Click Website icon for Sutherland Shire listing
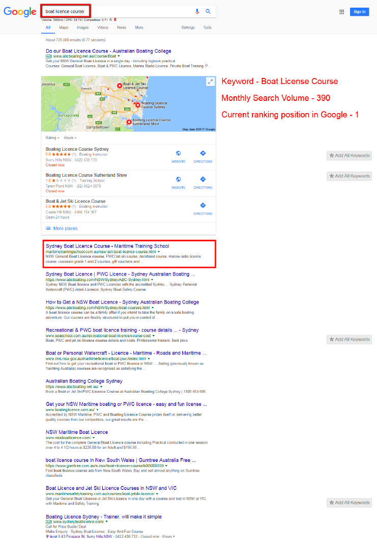This screenshot has width=377, height=548. click(179, 179)
